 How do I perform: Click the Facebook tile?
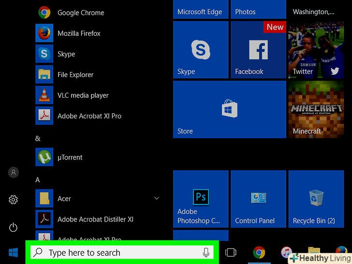click(x=258, y=50)
